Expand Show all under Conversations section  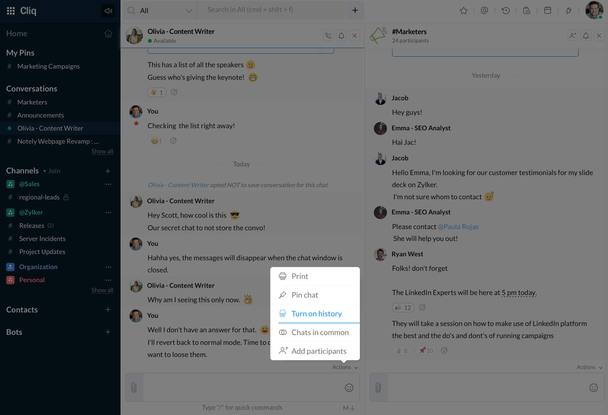103,151
